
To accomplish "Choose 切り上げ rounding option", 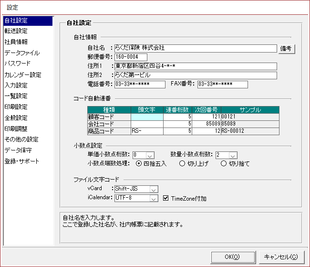I will pyautogui.click(x=182, y=164).
